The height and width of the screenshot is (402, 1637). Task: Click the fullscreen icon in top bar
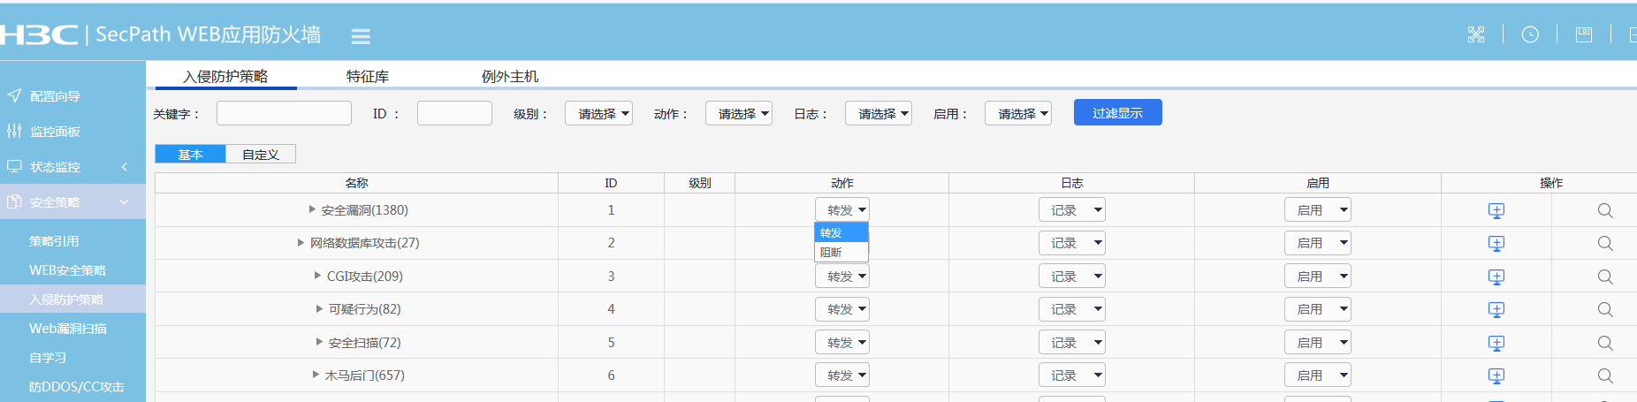pos(1475,34)
